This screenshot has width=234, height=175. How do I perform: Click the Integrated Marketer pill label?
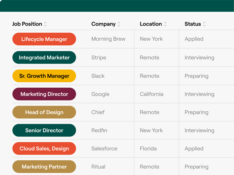[44, 57]
